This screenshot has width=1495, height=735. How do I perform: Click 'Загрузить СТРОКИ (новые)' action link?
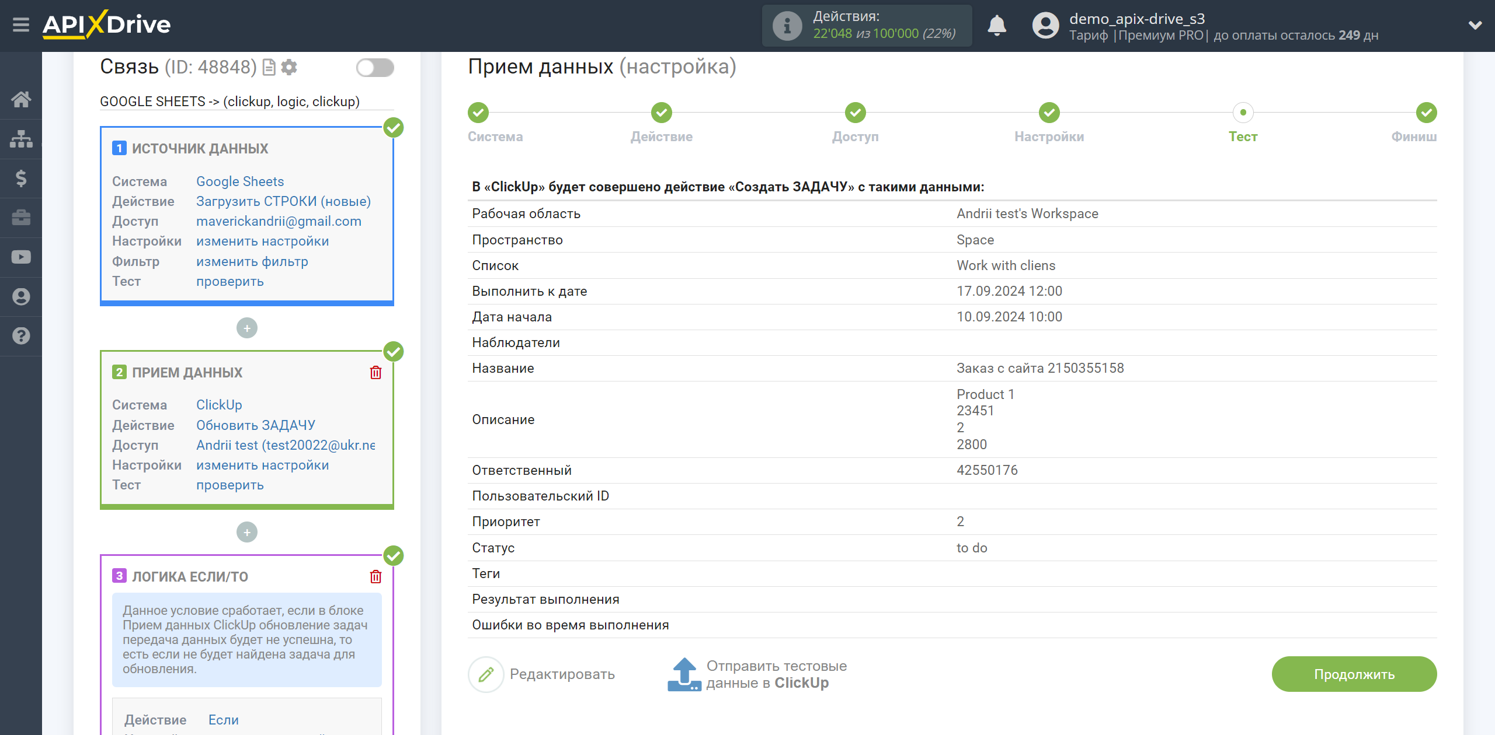[x=283, y=201]
